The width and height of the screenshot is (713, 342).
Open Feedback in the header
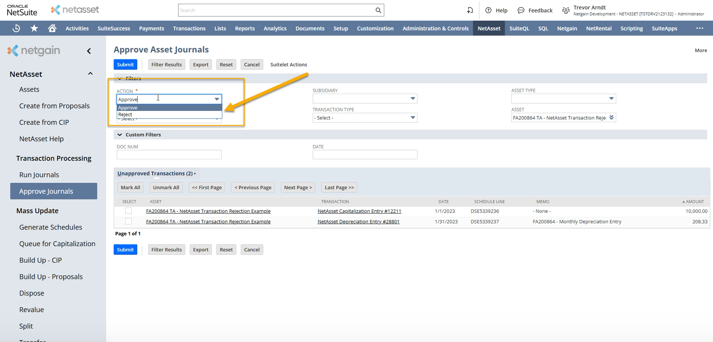click(535, 10)
